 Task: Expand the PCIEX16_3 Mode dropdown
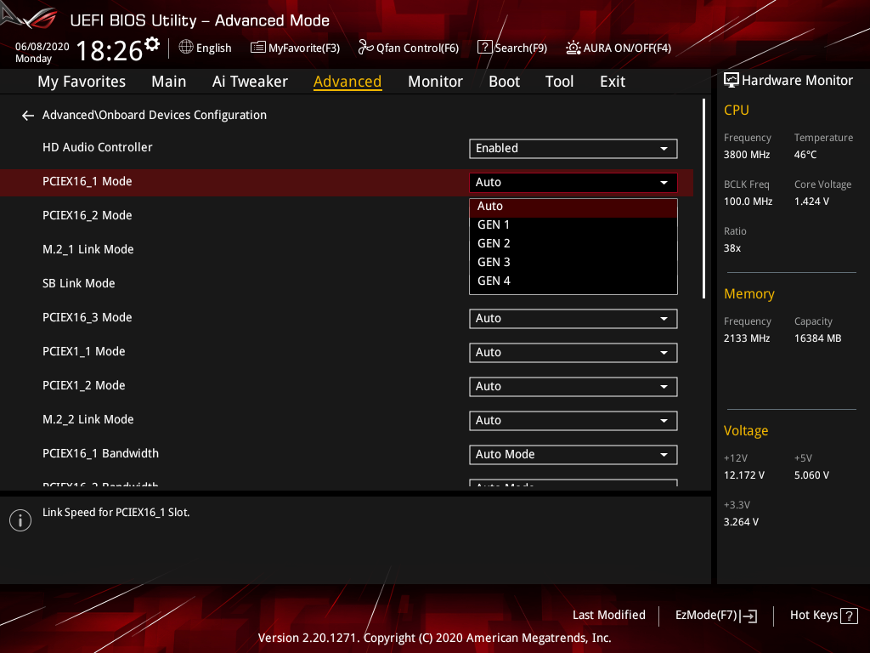click(x=573, y=319)
